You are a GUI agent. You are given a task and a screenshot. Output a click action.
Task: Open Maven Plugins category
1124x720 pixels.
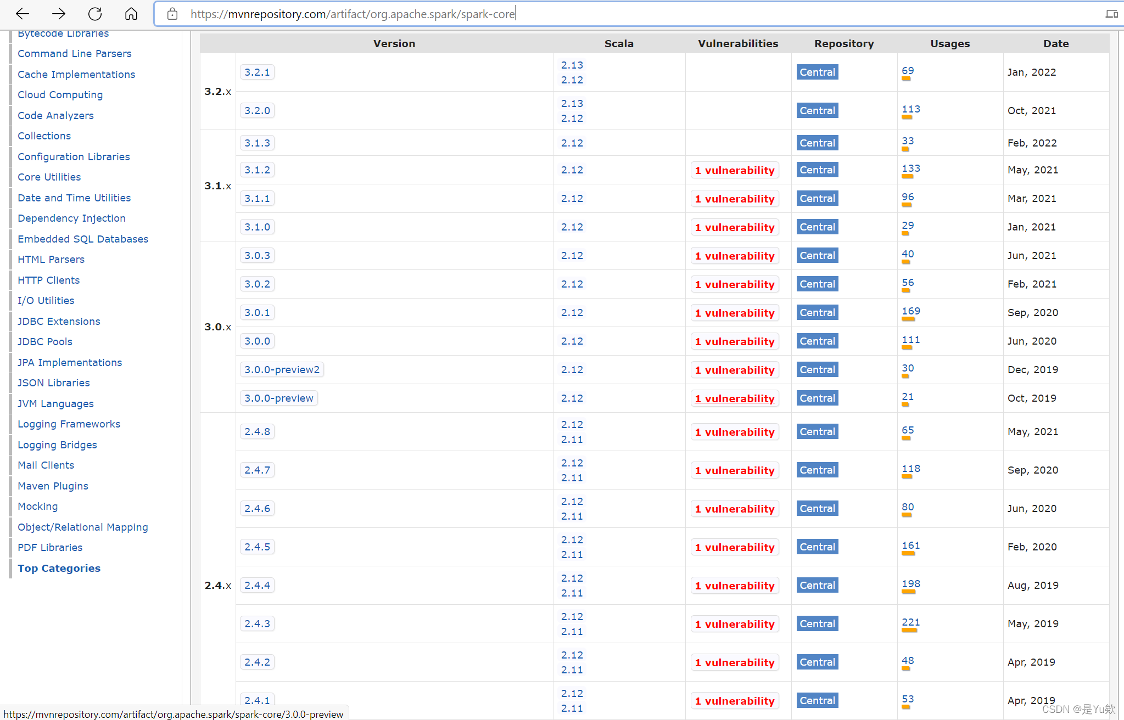(x=53, y=486)
